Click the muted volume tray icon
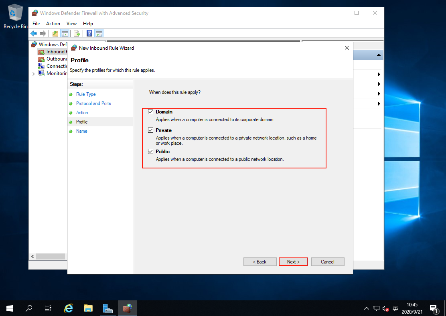446x316 pixels. [385, 308]
